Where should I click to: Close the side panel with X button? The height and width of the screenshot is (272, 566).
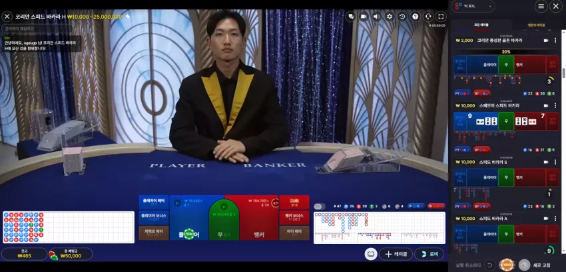point(555,6)
